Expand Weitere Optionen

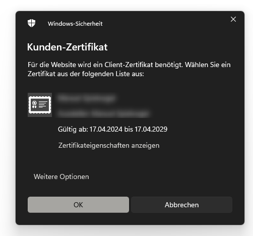(x=61, y=176)
